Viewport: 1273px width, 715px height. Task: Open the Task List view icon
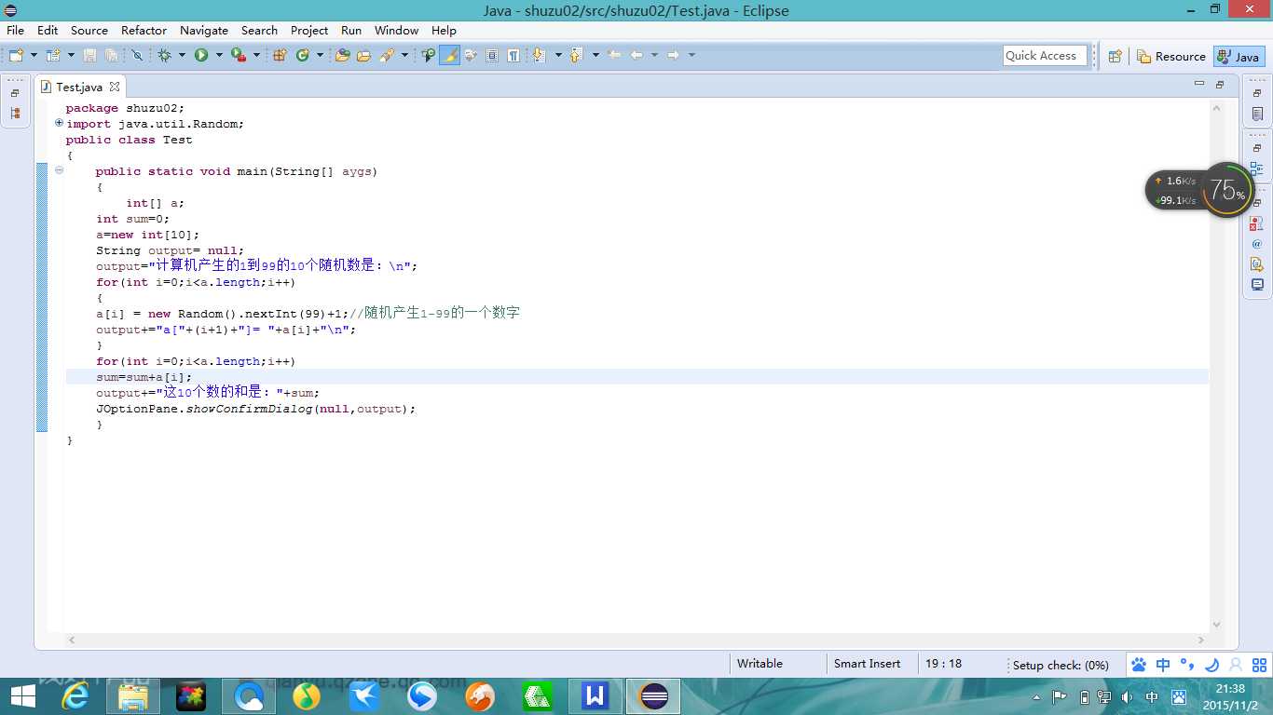point(1257,114)
